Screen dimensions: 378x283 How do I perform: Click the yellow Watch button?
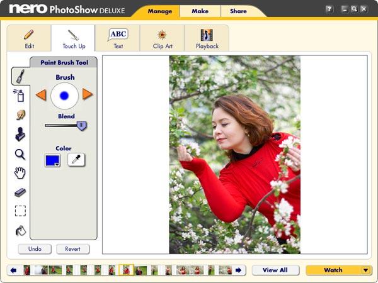[333, 270]
